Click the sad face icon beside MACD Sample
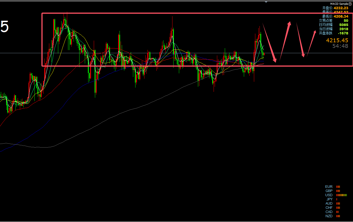Viewport: 353px width, 222px height. 350,4
